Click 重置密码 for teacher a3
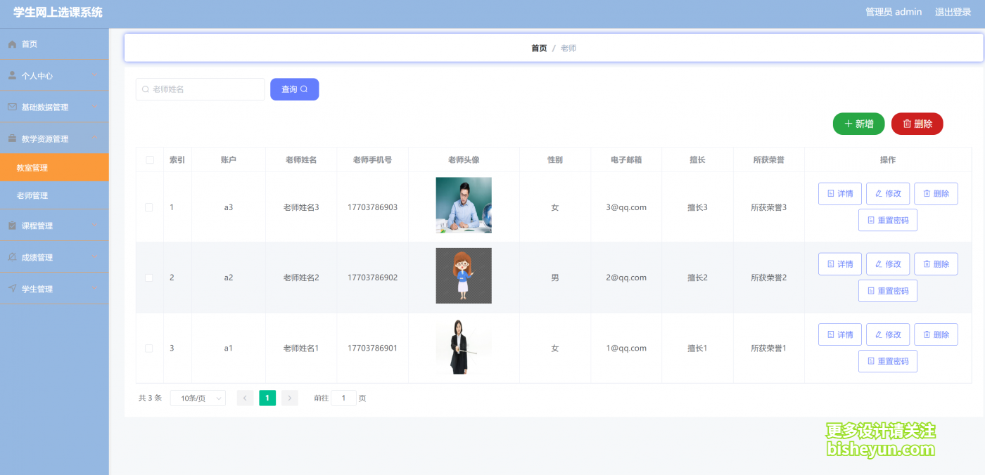 point(888,220)
